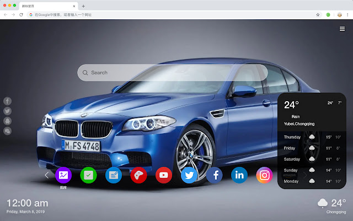Click the magnifier icon in the Search bar
The image size is (353, 221).
85,72
